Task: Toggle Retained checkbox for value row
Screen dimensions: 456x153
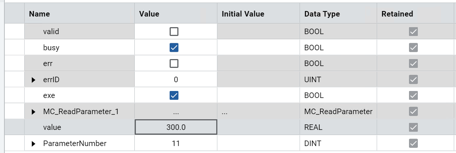Action: [x=413, y=127]
